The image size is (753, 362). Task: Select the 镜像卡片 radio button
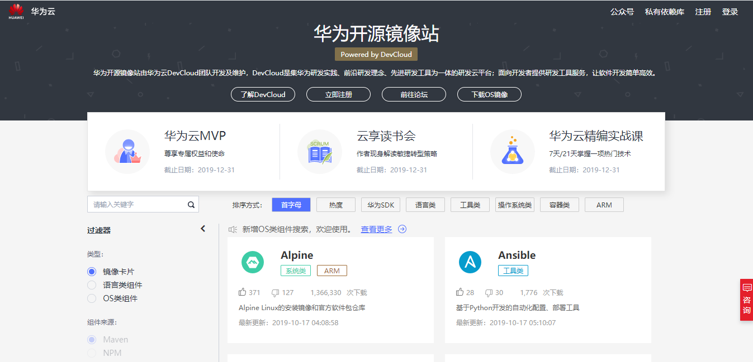tap(92, 272)
